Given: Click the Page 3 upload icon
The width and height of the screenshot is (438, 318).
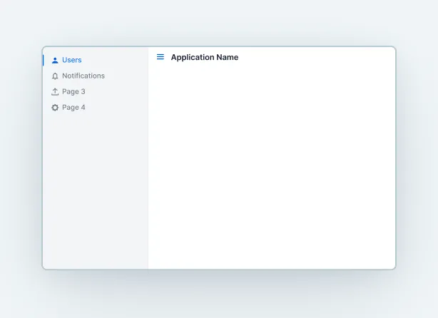Looking at the screenshot, I should [x=55, y=92].
